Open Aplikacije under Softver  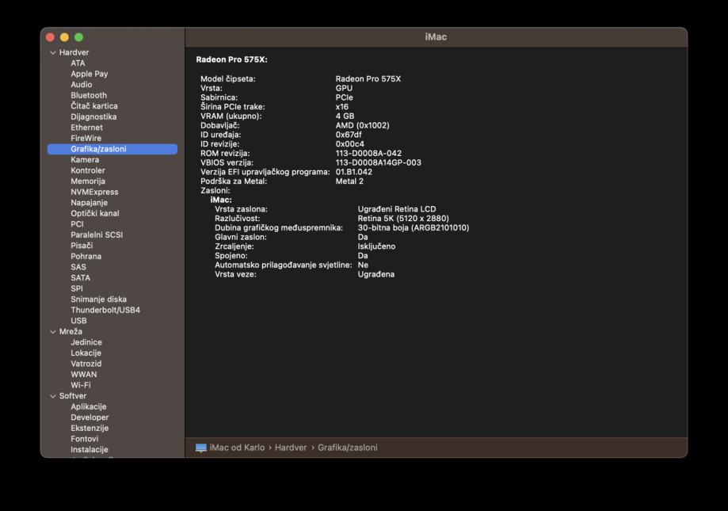[x=88, y=406]
